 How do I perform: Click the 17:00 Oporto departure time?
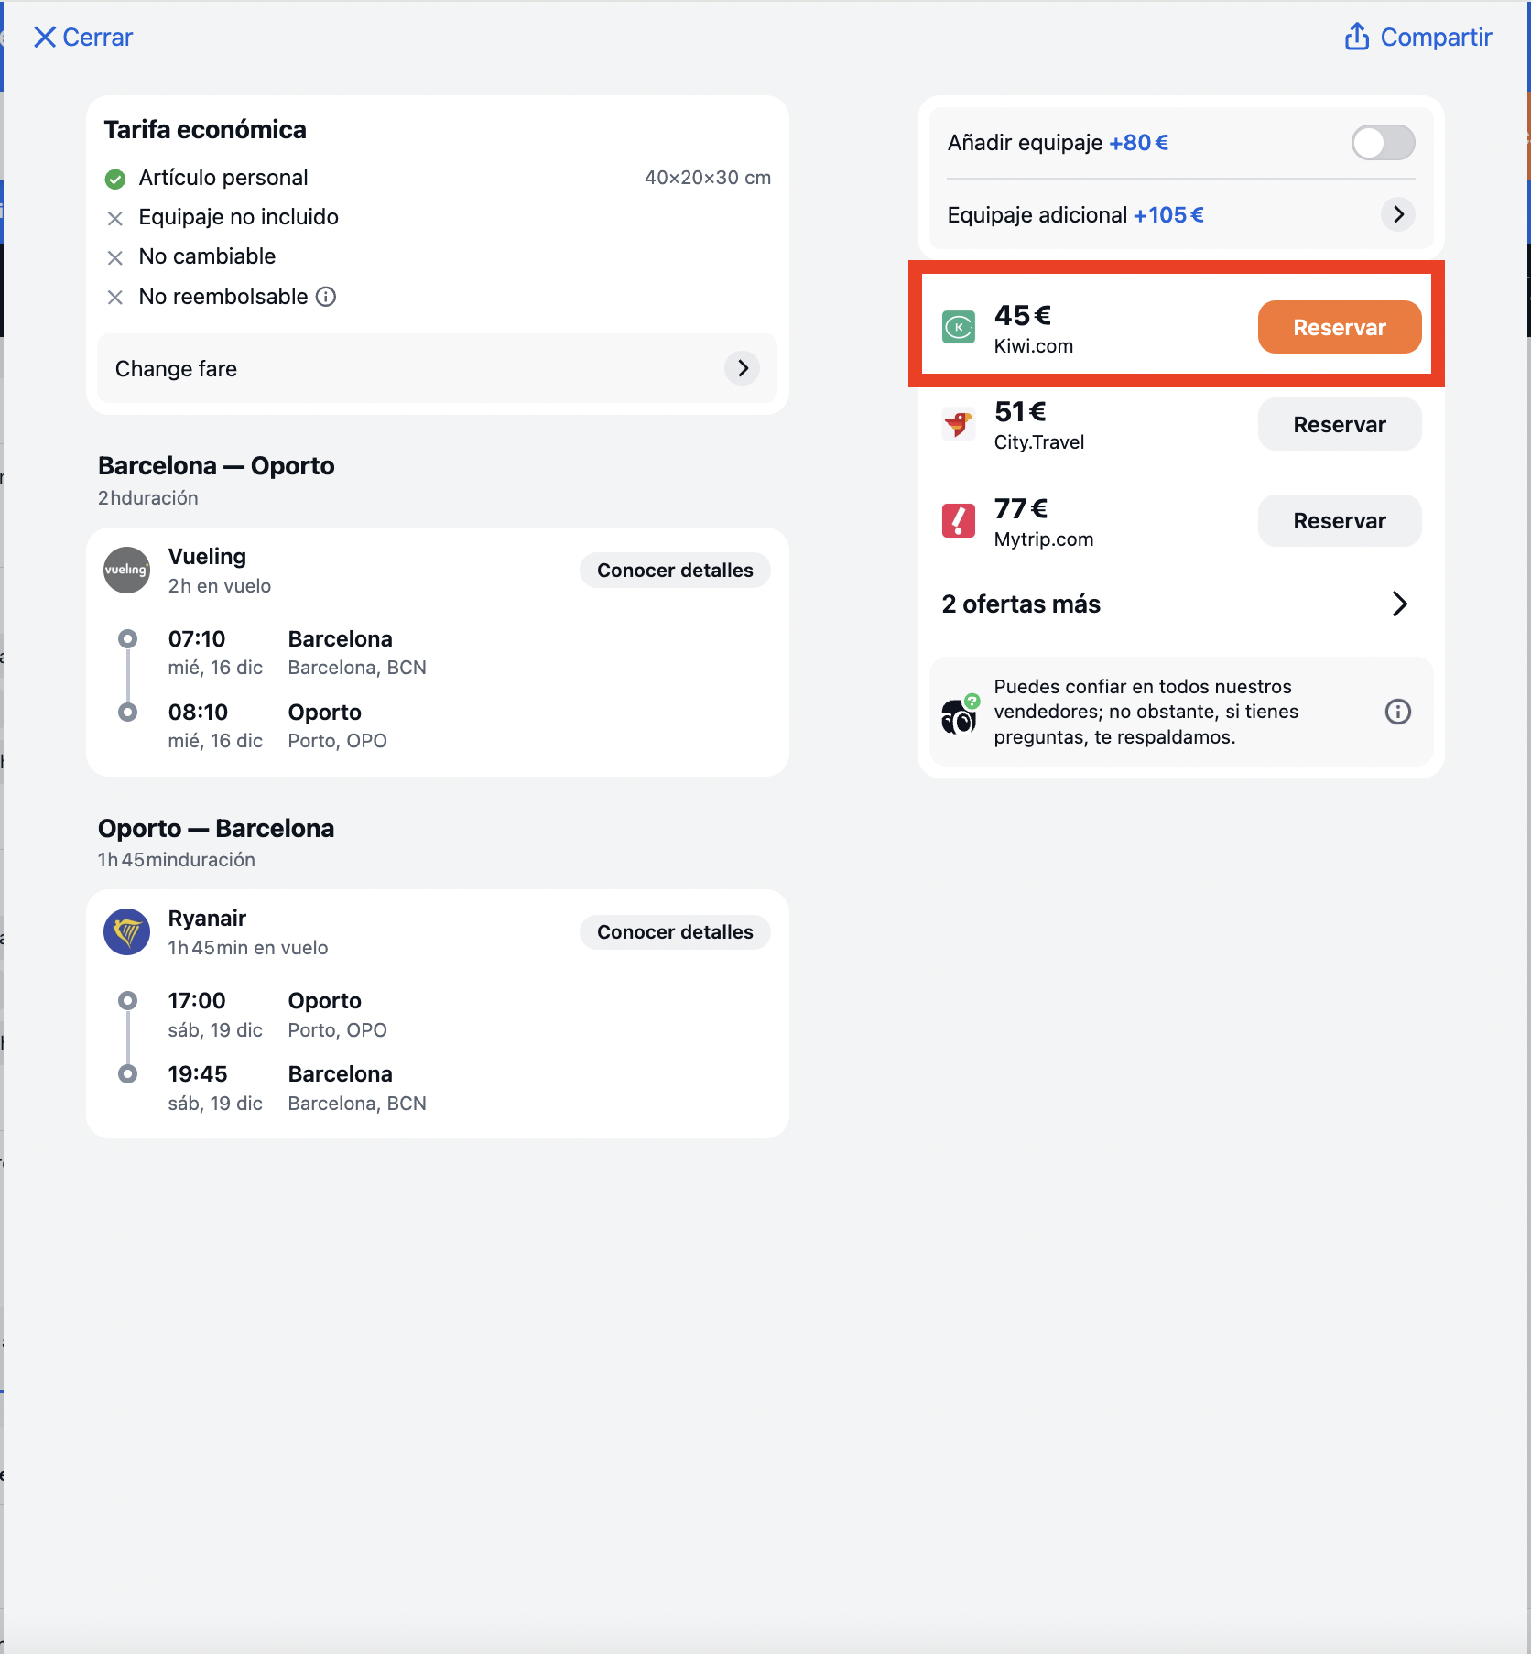(197, 1000)
